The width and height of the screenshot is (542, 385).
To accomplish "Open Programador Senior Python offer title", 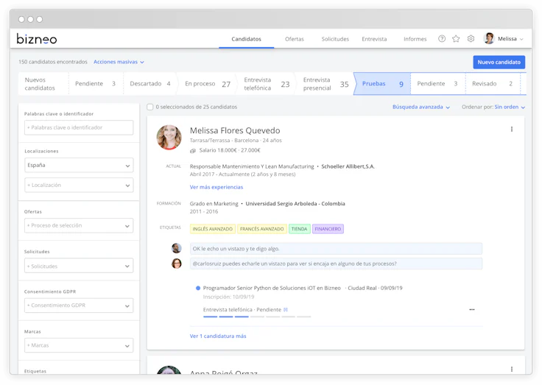I will click(272, 288).
